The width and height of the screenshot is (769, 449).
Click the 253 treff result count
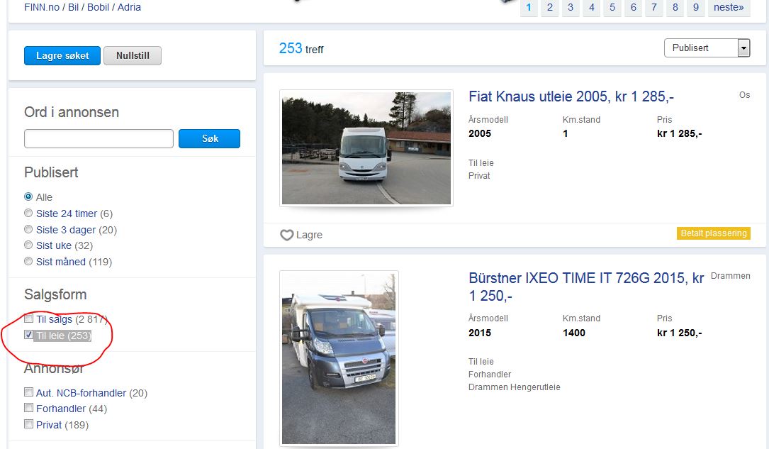click(301, 48)
